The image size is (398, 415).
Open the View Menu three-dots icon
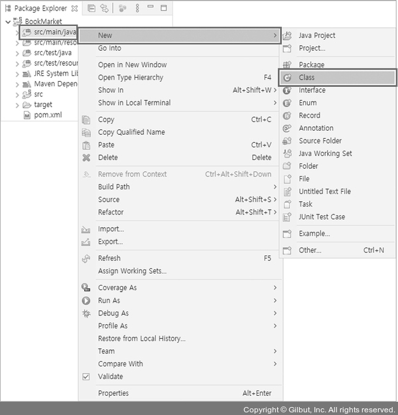[x=137, y=8]
